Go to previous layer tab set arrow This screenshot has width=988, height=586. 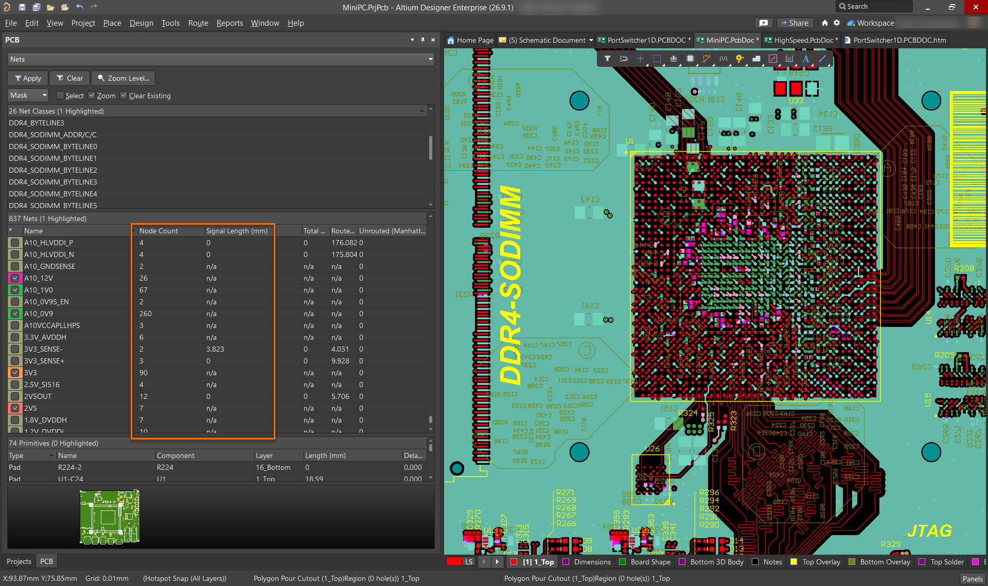click(x=484, y=562)
